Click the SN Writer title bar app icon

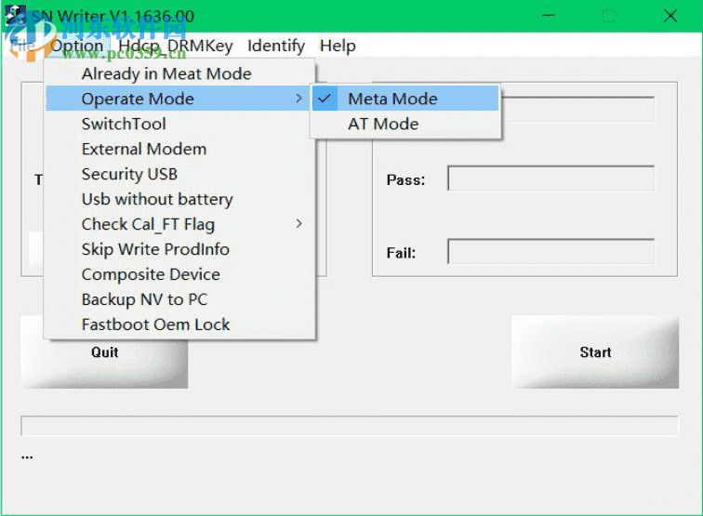pos(16,16)
